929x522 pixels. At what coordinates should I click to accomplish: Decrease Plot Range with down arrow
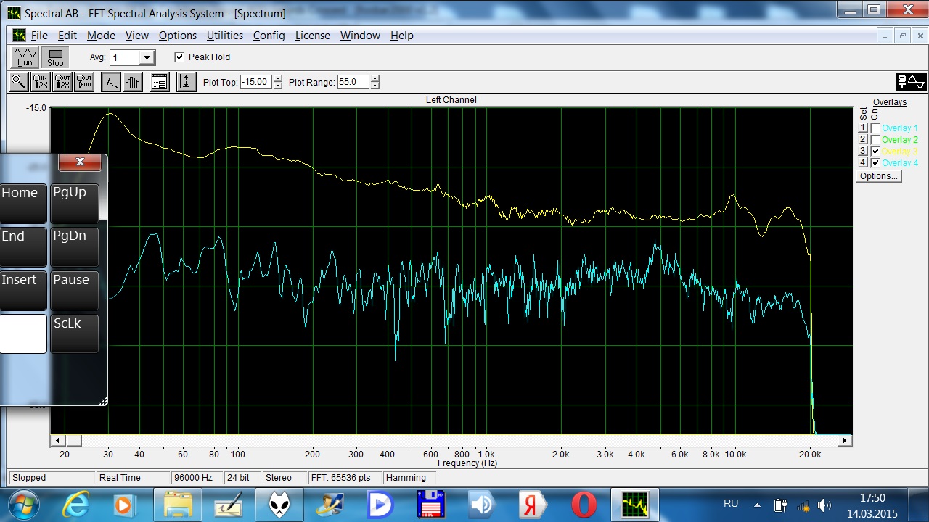[x=375, y=86]
